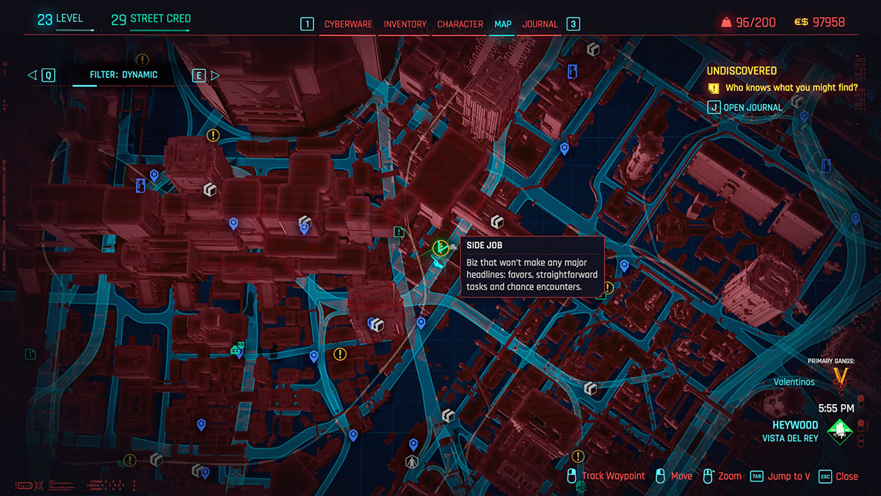The image size is (881, 496).
Task: Click the Valentinos gang emblem
Action: point(841,378)
